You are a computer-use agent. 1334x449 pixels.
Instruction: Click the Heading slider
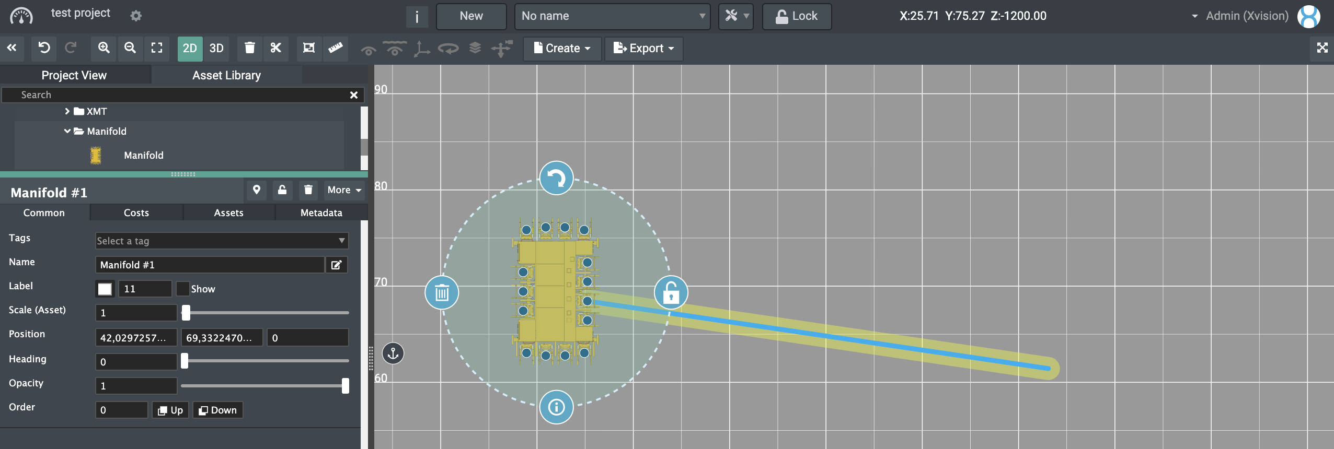(265, 361)
